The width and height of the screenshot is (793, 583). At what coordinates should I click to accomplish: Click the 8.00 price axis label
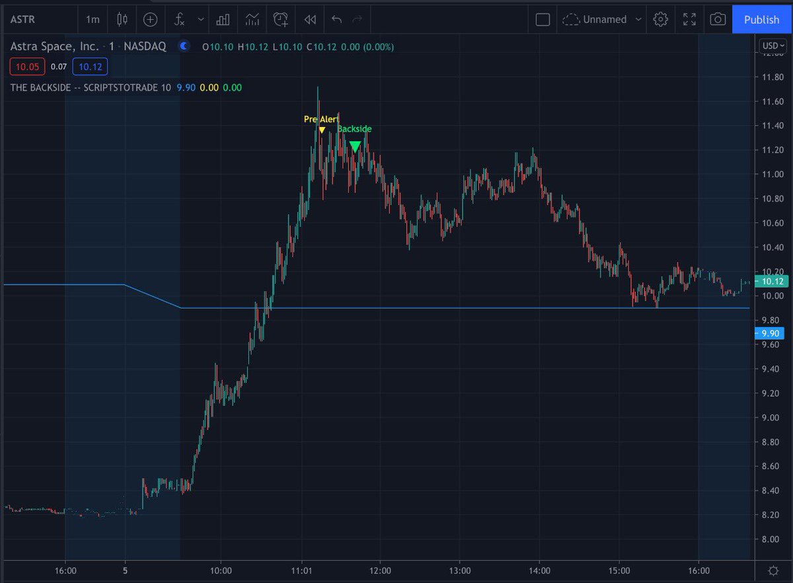[772, 539]
